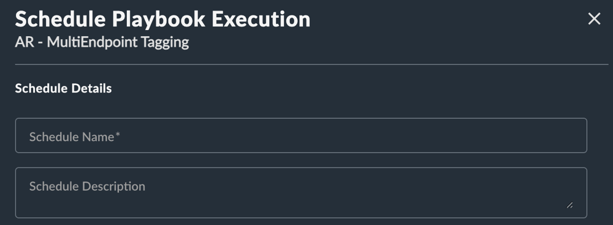Screen dimensions: 613x225
Task: Click the Schedule Name placeholder text
Action: (75, 137)
